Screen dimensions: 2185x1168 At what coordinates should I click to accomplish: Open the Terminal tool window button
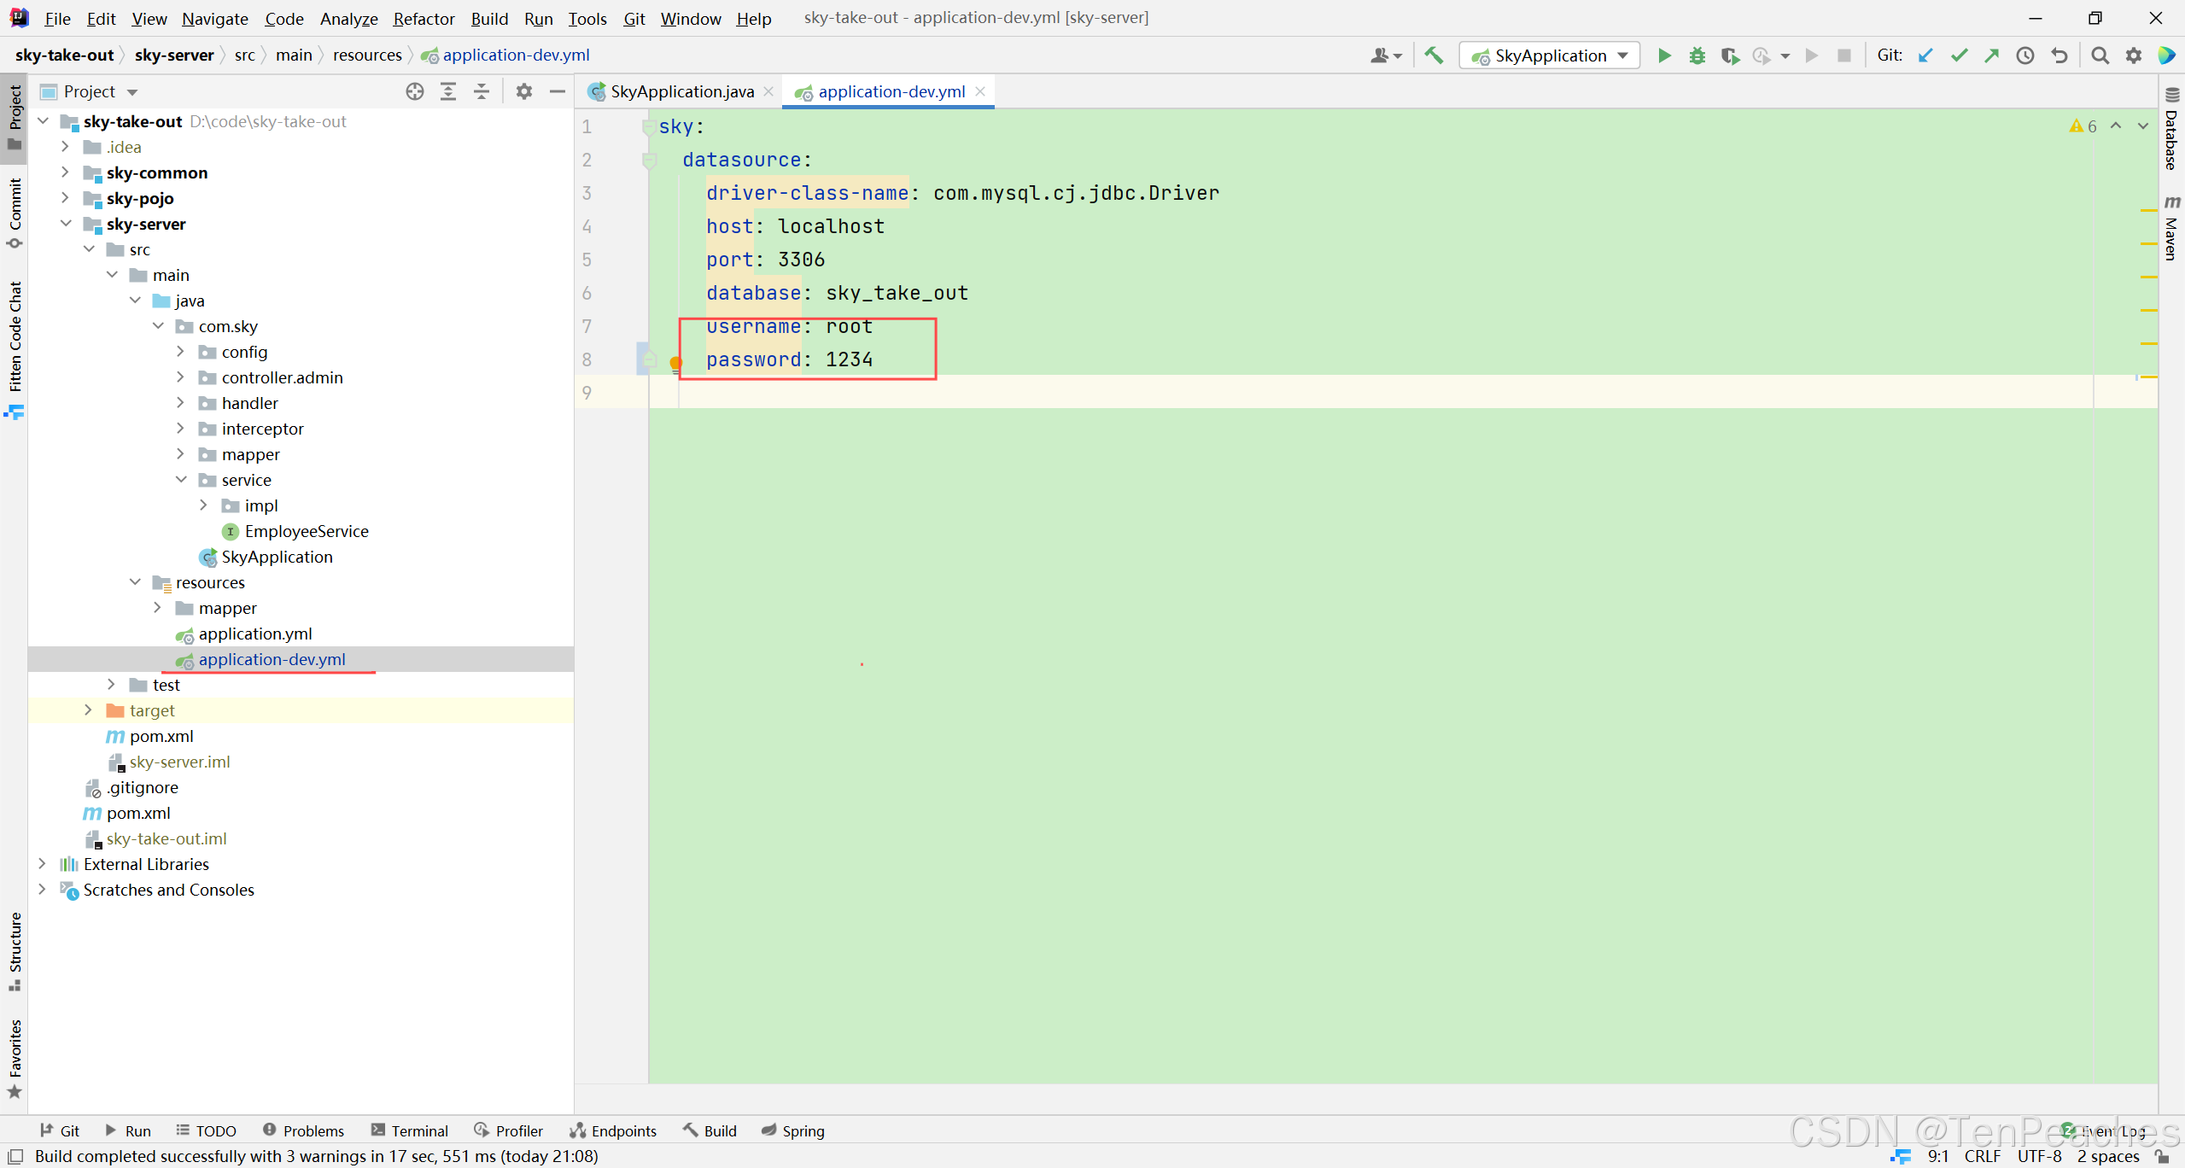click(x=410, y=1130)
